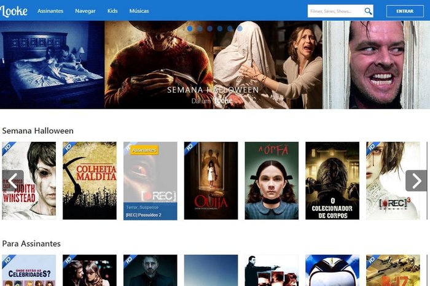Click the ENTRAR login button

click(405, 11)
